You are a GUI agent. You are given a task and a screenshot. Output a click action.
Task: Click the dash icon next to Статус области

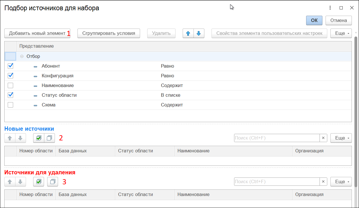(x=35, y=96)
